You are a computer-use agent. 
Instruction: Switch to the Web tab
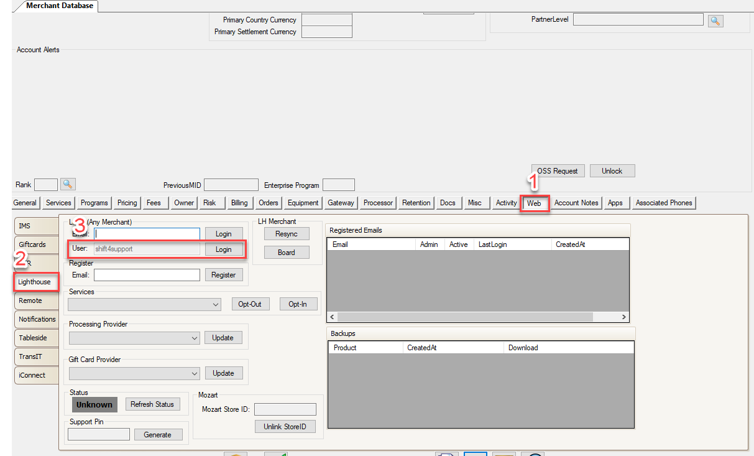(534, 203)
